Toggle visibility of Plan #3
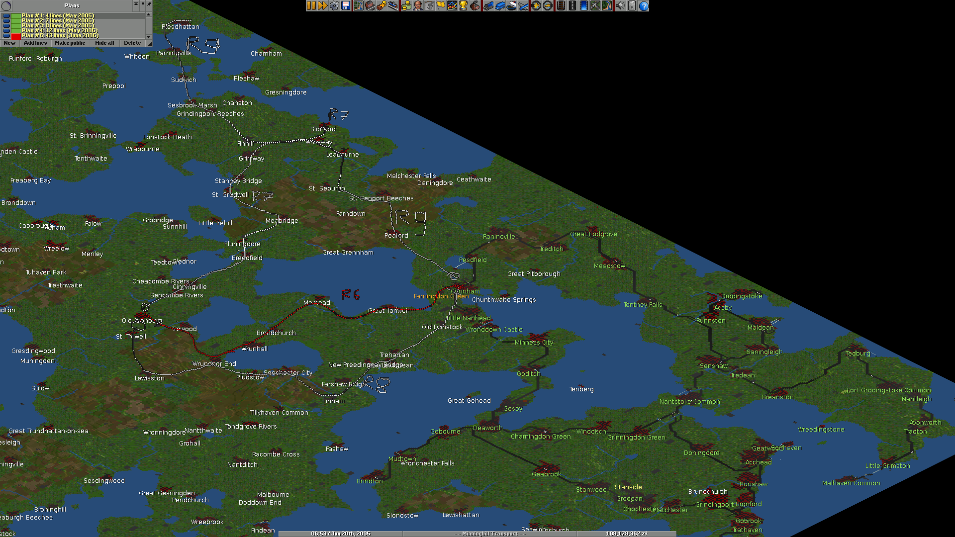 pyautogui.click(x=6, y=26)
